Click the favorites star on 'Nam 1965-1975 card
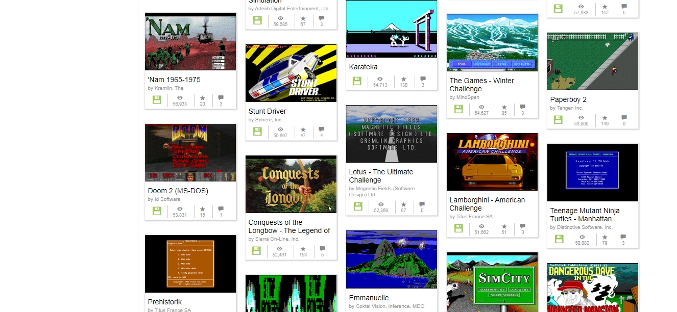Screen dimensions: 677x312 (202, 97)
